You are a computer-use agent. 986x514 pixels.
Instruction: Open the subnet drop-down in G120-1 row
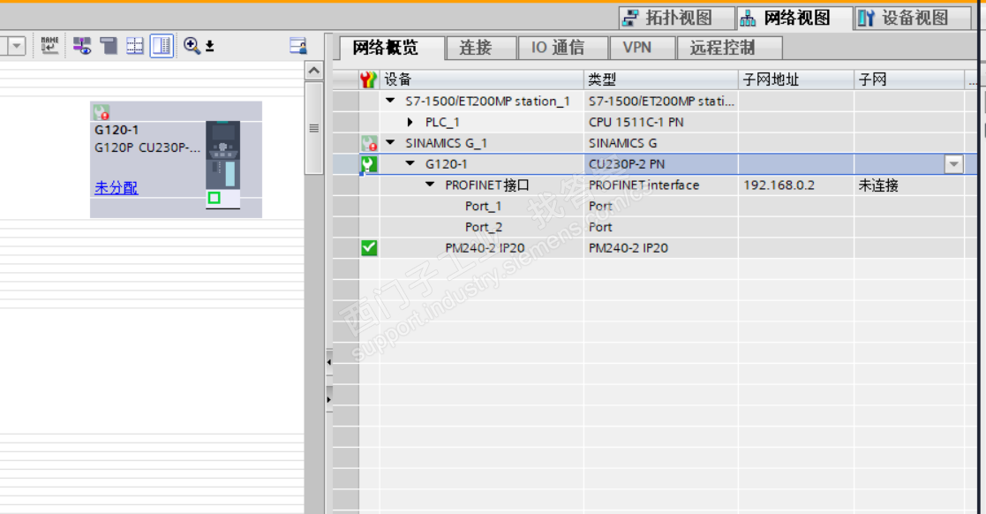tap(953, 164)
